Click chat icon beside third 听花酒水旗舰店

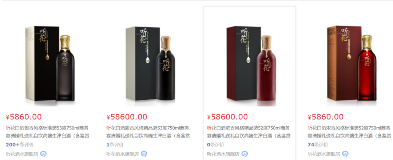[x=245, y=154]
